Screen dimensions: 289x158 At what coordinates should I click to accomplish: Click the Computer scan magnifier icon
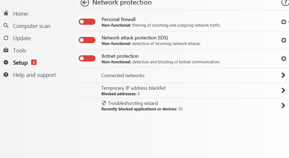[x=6, y=26]
